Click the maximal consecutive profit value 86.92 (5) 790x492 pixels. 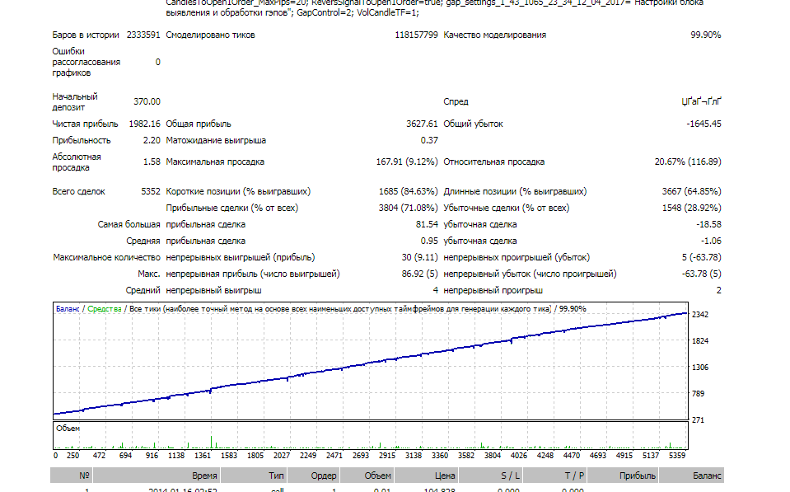click(419, 274)
